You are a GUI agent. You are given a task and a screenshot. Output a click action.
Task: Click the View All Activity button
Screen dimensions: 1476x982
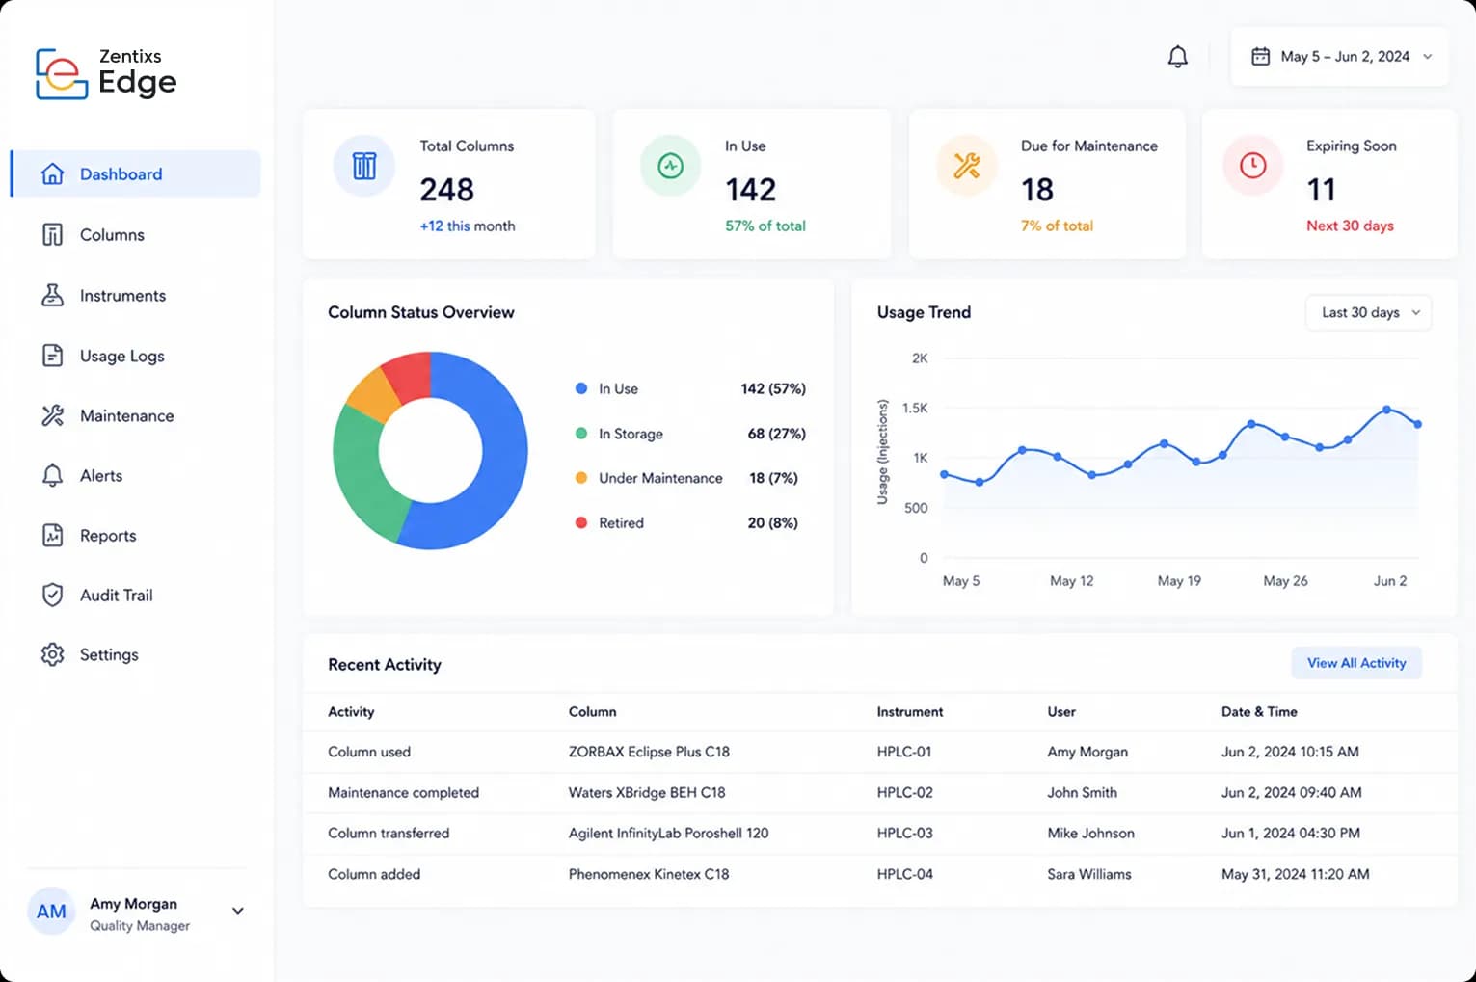tap(1356, 663)
